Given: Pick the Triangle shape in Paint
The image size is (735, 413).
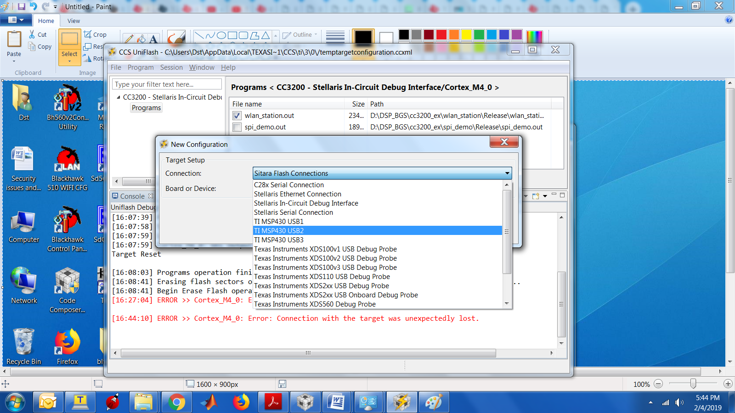Looking at the screenshot, I should pyautogui.click(x=266, y=35).
